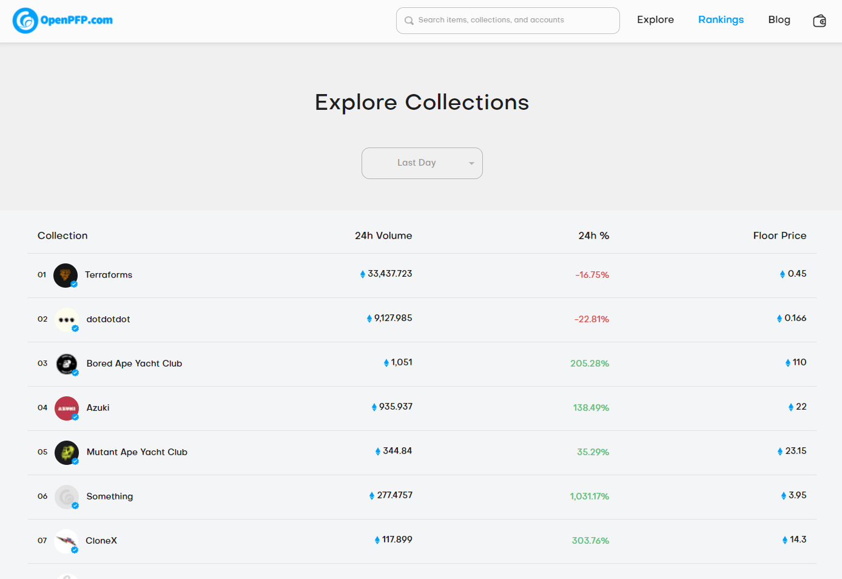Click the Explore Collections heading
Image resolution: width=842 pixels, height=579 pixels.
(x=422, y=103)
